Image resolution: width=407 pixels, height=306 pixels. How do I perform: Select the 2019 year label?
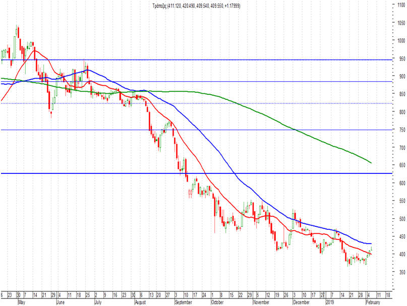330,302
